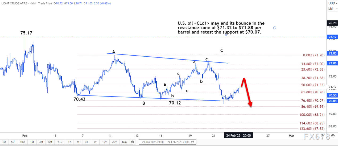Image resolution: width=338 pixels, height=146 pixels.
Task: Click the 24 Feb '25 20:00 time label
Action: click(238, 136)
